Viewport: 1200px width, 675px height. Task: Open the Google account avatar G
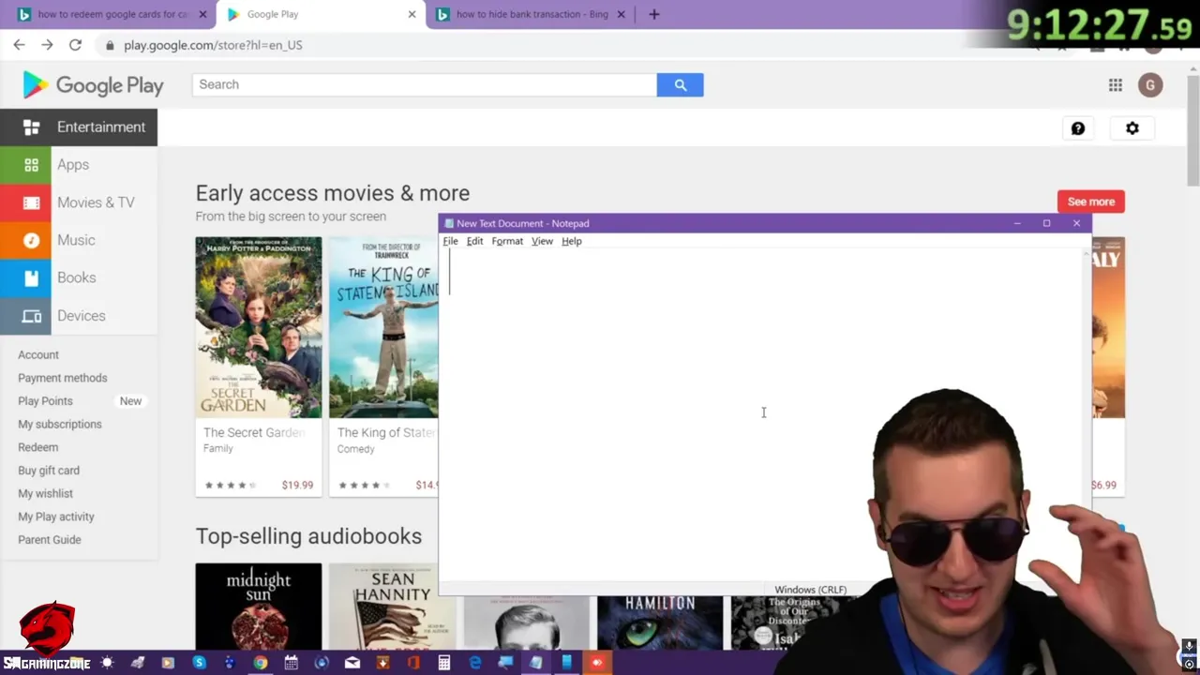point(1150,85)
